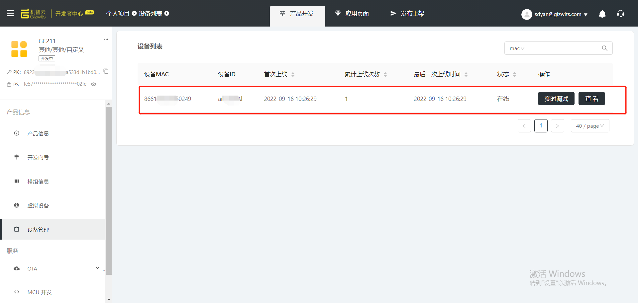Show the product secret with eye icon
638x303 pixels.
click(x=94, y=84)
